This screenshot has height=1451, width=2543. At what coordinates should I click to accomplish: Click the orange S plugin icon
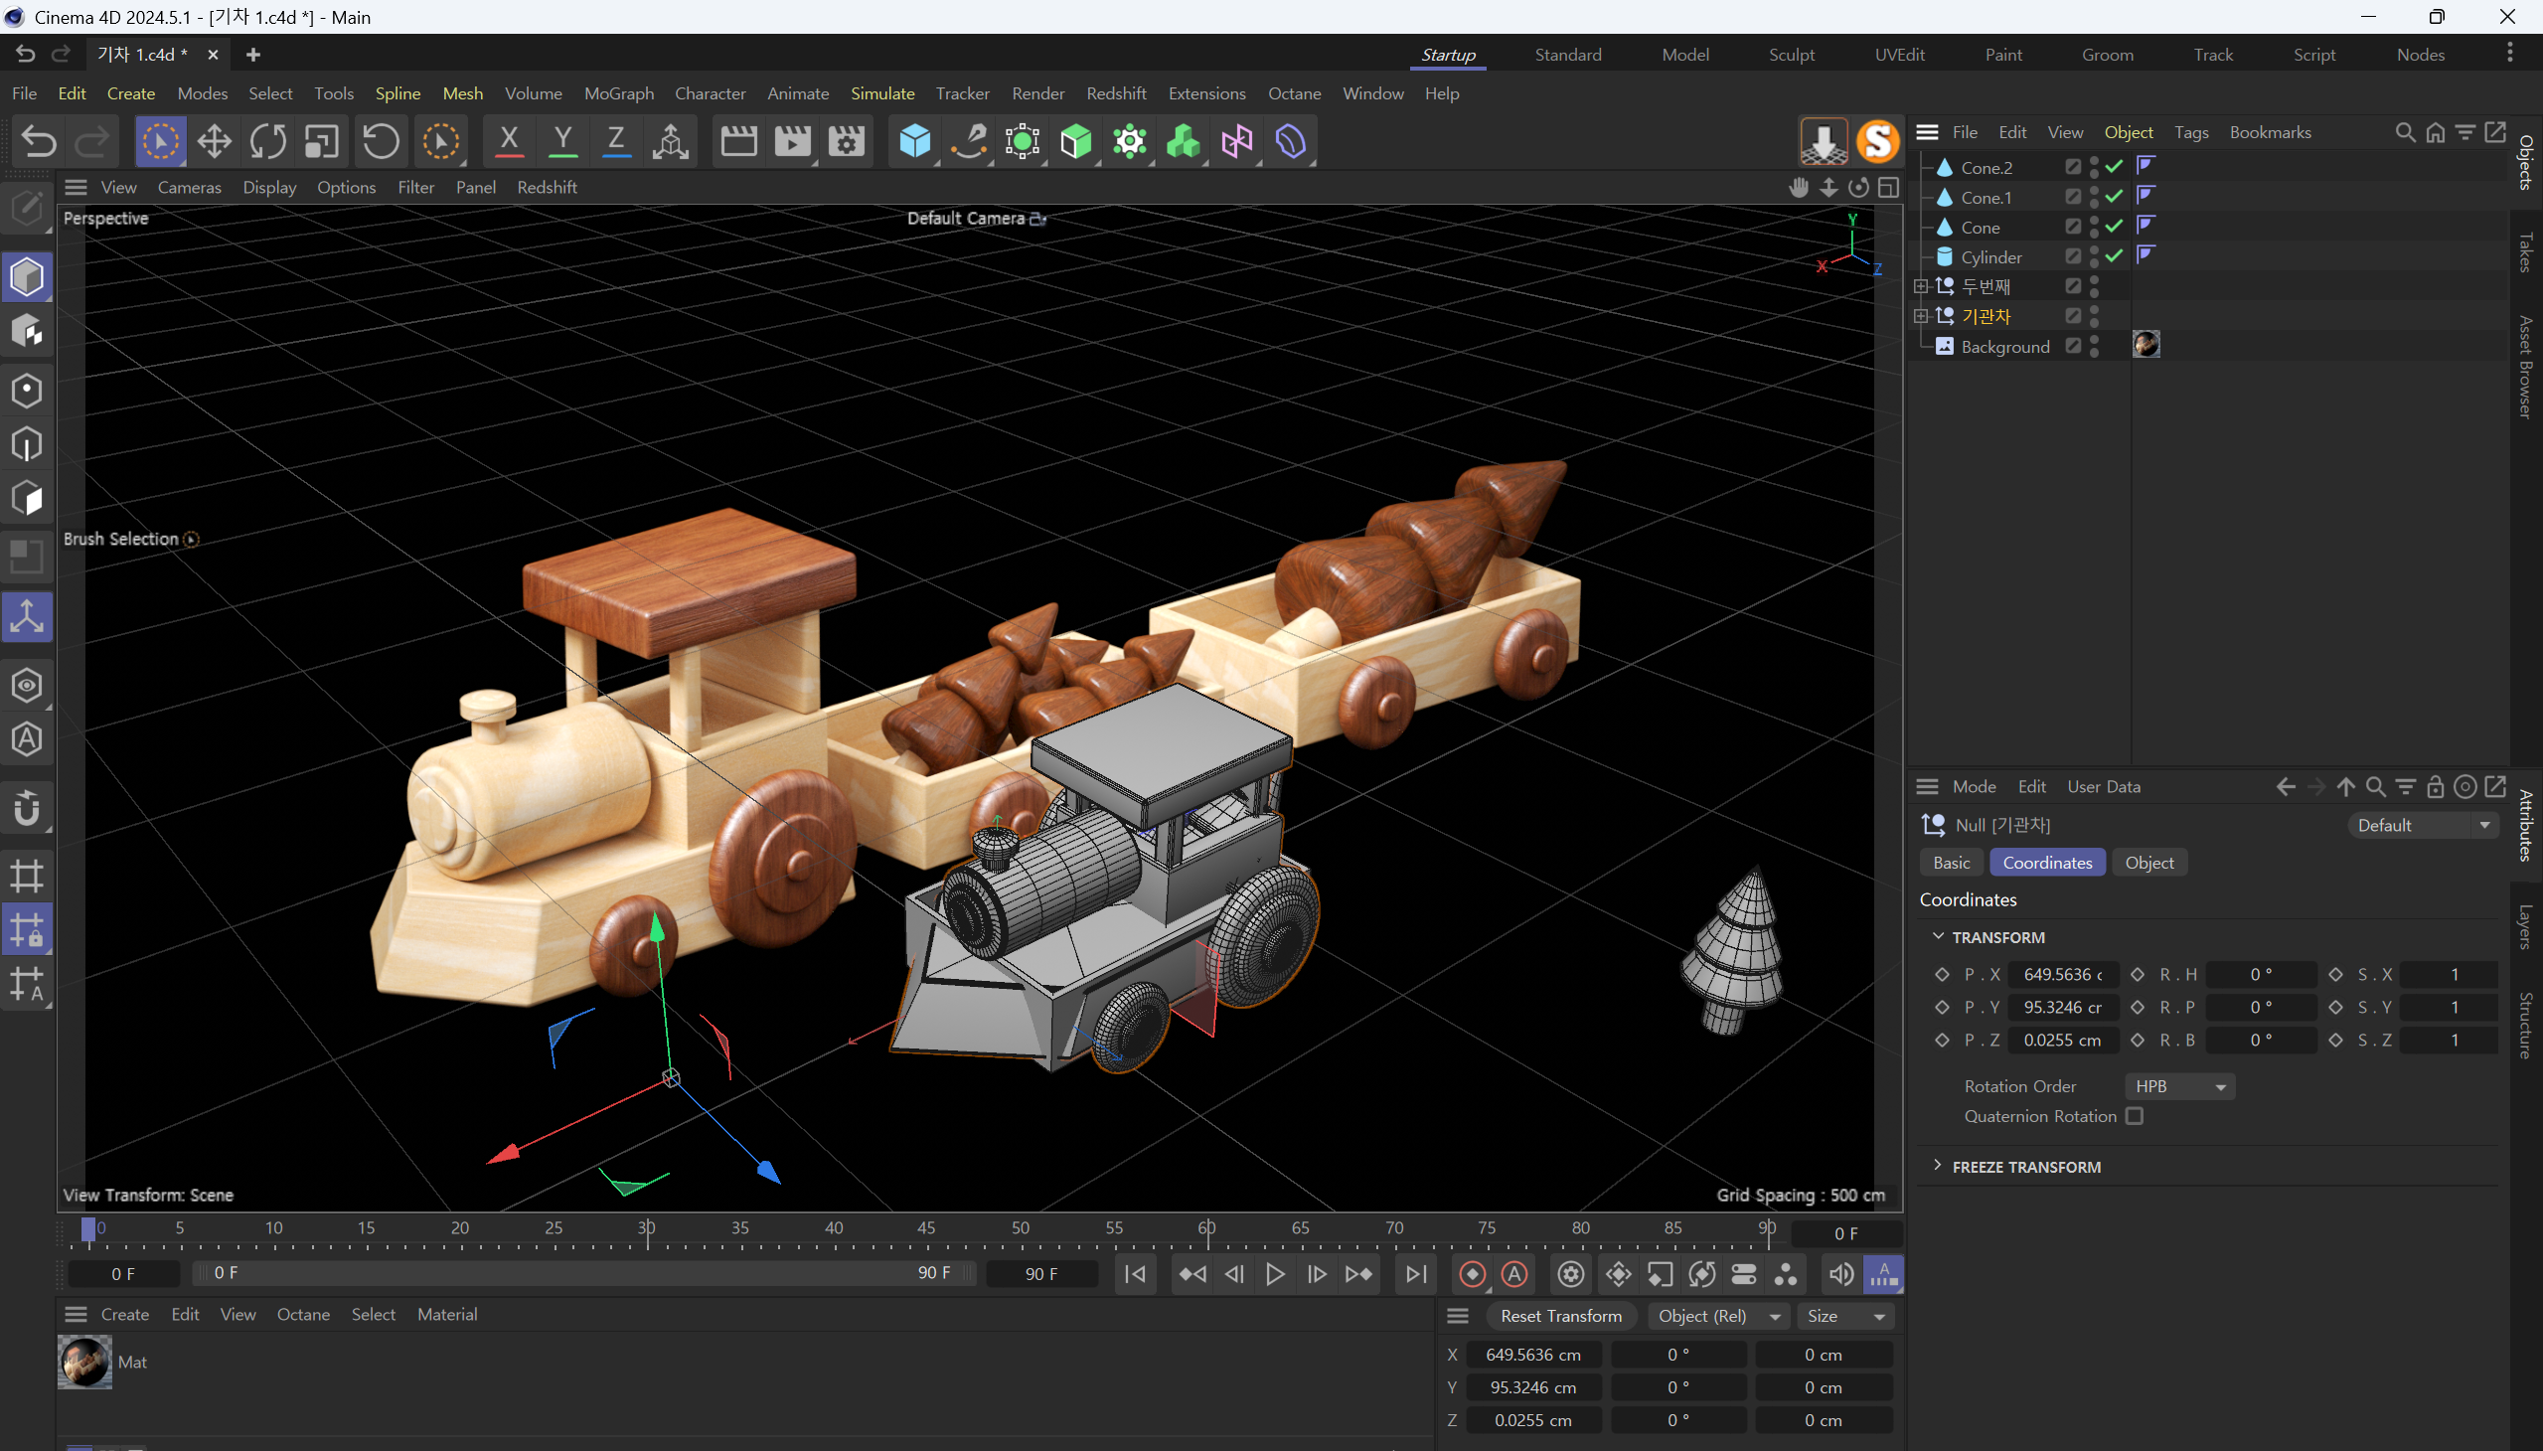pos(1877,141)
